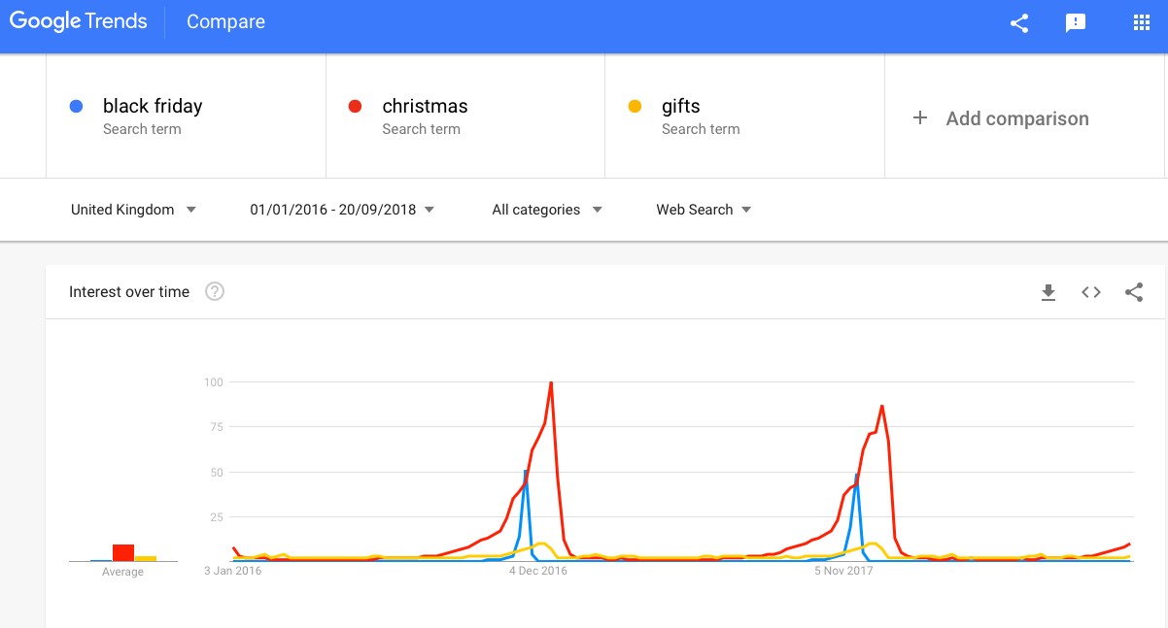Click the Add comparison button
Image resolution: width=1168 pixels, height=628 pixels.
[x=1001, y=118]
